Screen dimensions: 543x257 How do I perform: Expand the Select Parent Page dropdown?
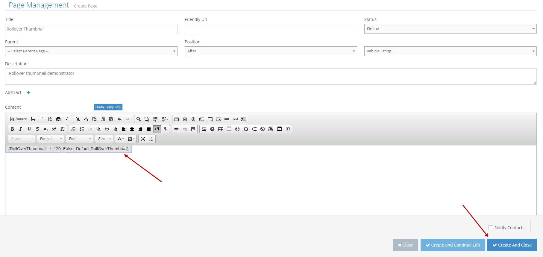coord(91,51)
